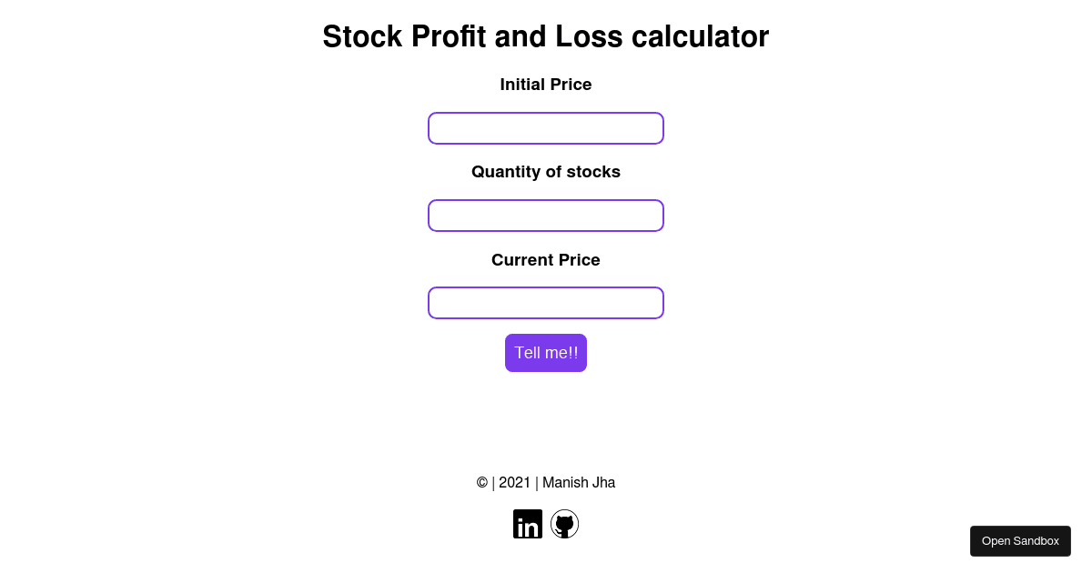Focus the Quantity of stocks field
Viewport: 1092px width, 573px height.
(546, 216)
